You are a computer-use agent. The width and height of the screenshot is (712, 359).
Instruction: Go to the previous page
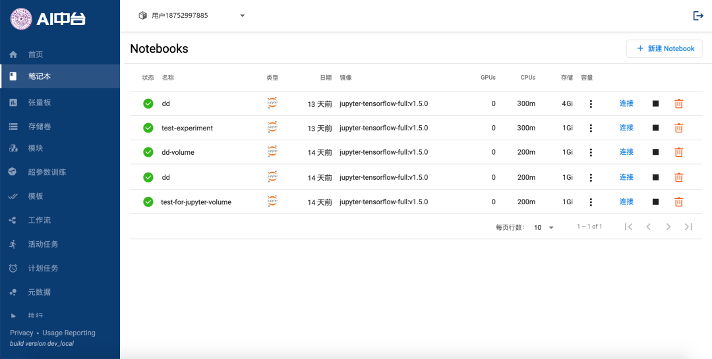(x=649, y=227)
